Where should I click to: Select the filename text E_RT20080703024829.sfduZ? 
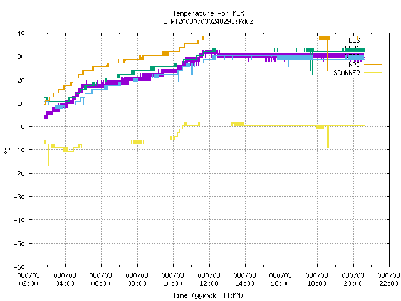(208, 21)
